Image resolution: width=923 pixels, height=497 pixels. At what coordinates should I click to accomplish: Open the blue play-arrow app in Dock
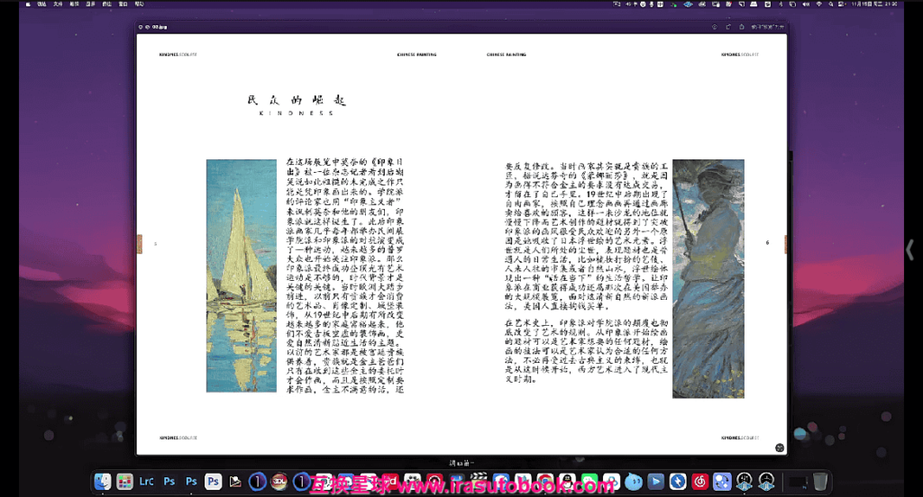click(x=656, y=482)
